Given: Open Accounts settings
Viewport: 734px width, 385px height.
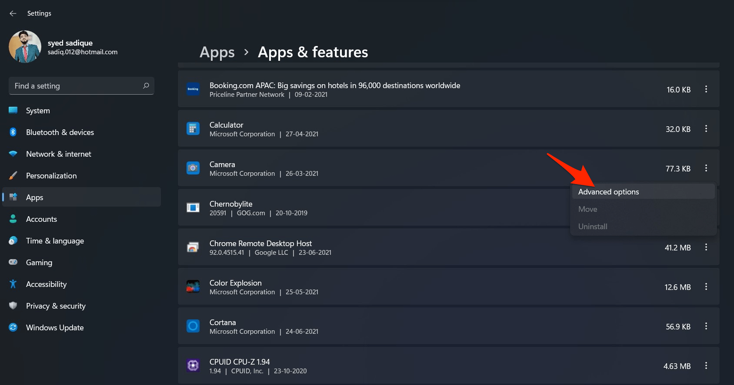Looking at the screenshot, I should (x=81, y=219).
